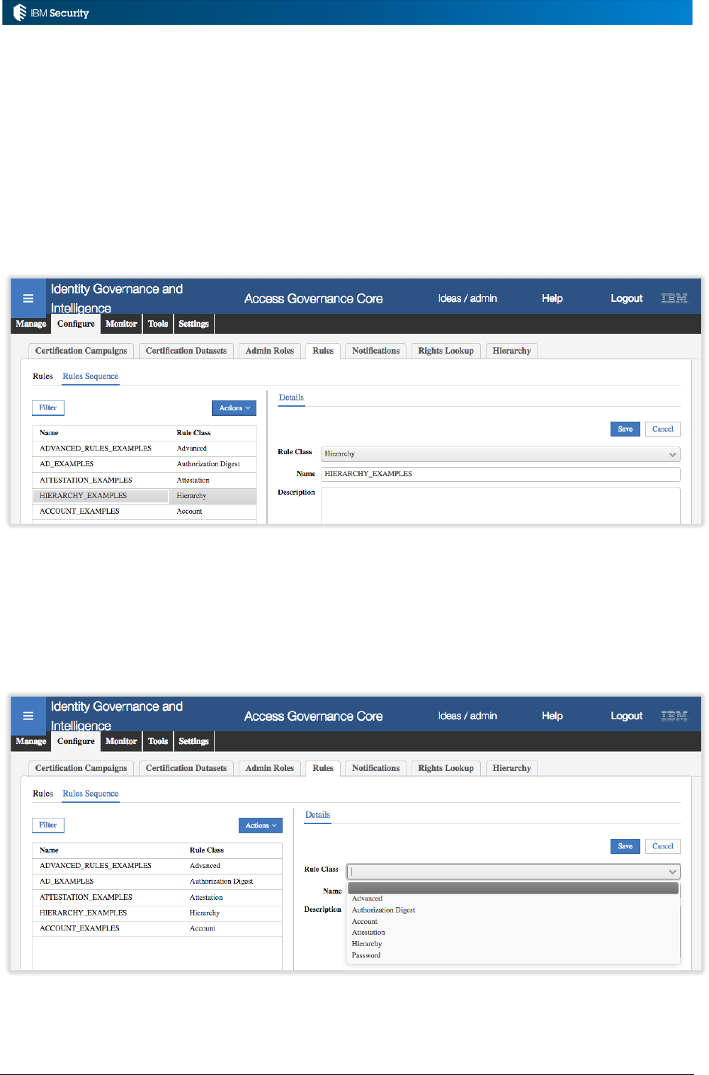Switch to Rights Lookup tab in lower screenshot
The width and height of the screenshot is (709, 1075).
[x=446, y=768]
